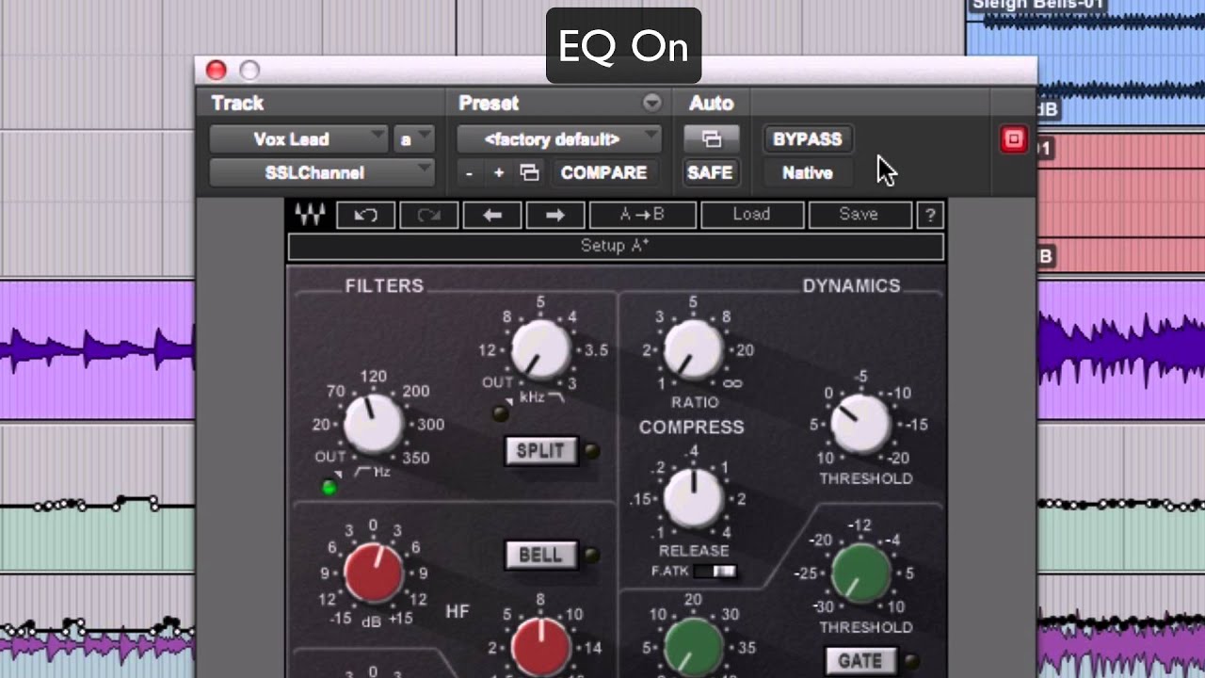Click the red target icon in plug-in header
1205x678 pixels.
point(1014,139)
